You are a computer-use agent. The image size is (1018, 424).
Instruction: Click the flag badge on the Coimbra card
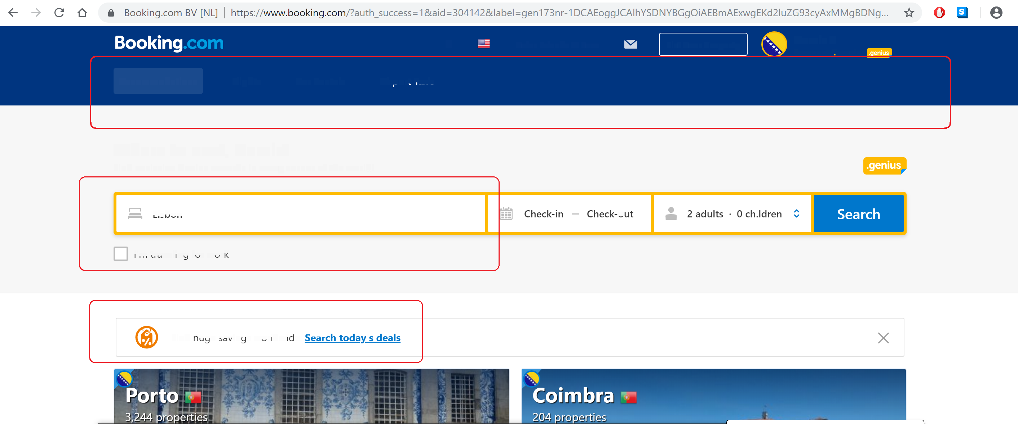coord(531,379)
